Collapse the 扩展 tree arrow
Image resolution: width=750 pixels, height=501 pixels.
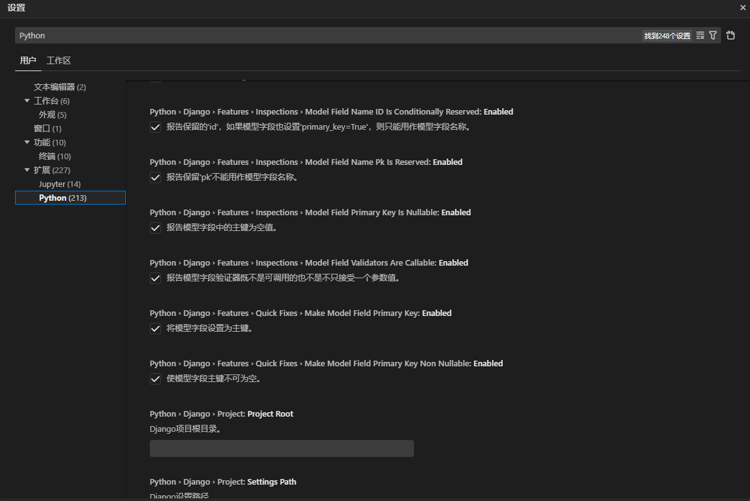tap(27, 170)
